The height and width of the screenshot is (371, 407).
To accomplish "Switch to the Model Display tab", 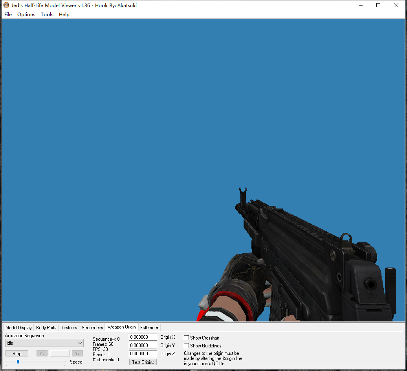I will point(18,328).
